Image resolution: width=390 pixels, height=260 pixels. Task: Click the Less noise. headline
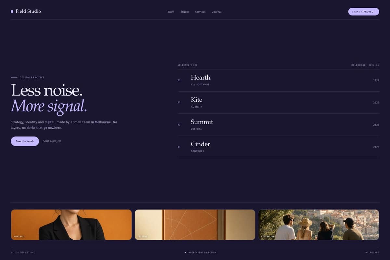[47, 90]
